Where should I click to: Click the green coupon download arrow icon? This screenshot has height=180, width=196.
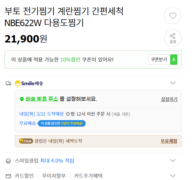coord(174,60)
